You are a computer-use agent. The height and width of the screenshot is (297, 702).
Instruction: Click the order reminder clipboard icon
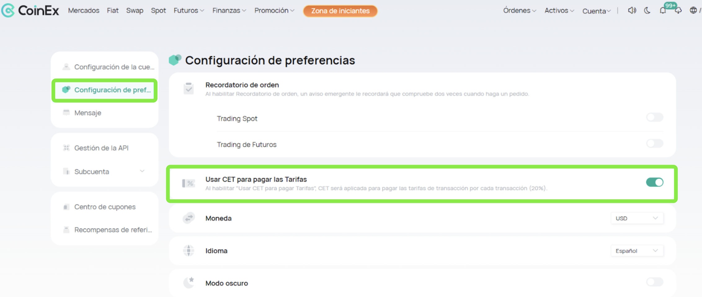click(x=189, y=88)
